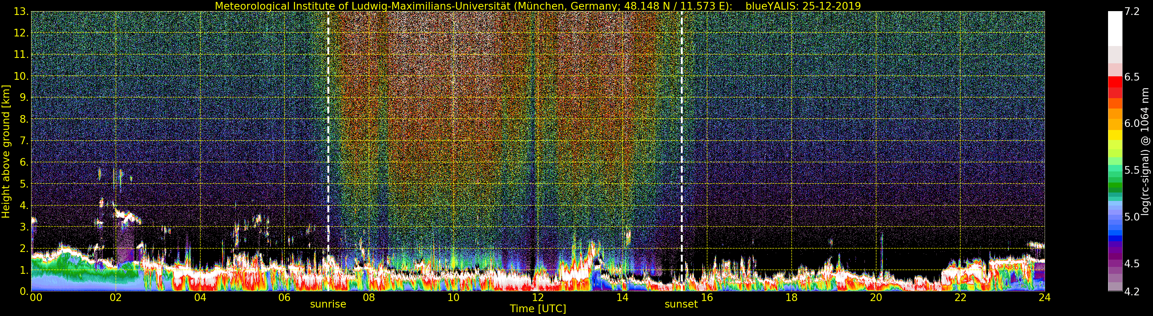Click the time axis tick '10'
This screenshot has width=1153, height=316.
pos(453,297)
